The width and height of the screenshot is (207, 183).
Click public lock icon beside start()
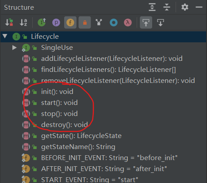tap(34, 103)
